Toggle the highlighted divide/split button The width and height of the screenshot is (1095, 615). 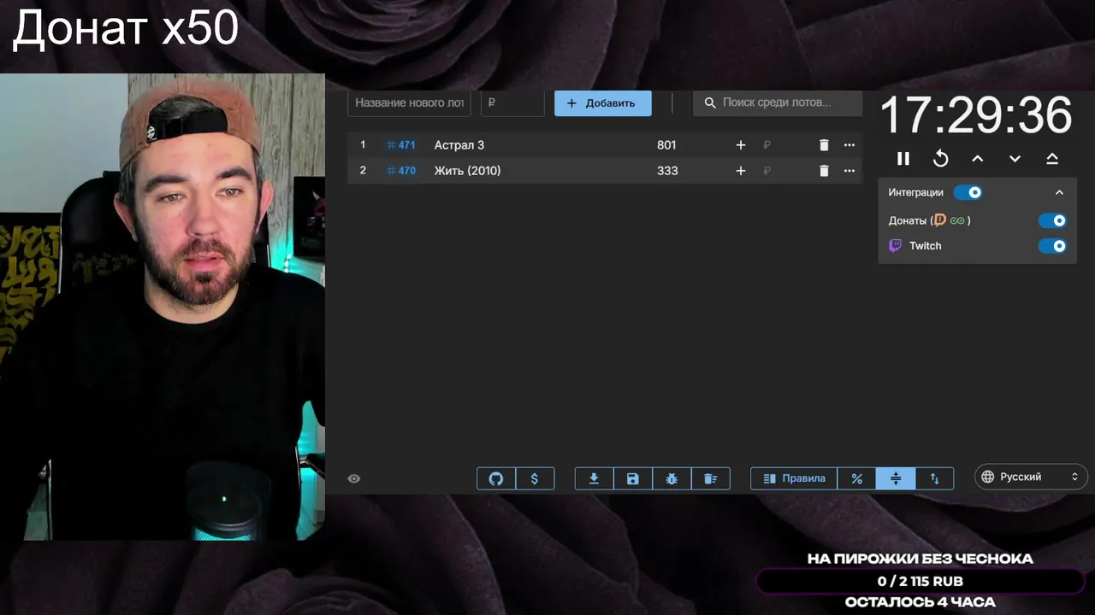896,478
